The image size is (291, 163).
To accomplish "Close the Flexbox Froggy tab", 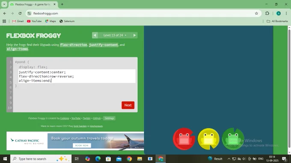I will (55, 4).
